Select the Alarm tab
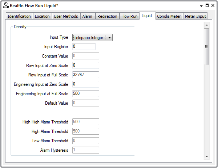 point(87,16)
